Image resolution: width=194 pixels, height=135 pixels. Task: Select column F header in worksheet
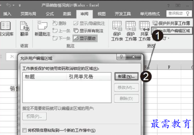(x=169, y=67)
